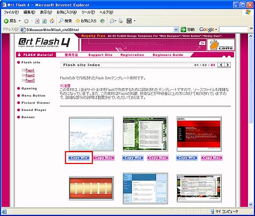Select the FLASH Material tab
Viewport: 255px width, 216px height.
(36, 55)
